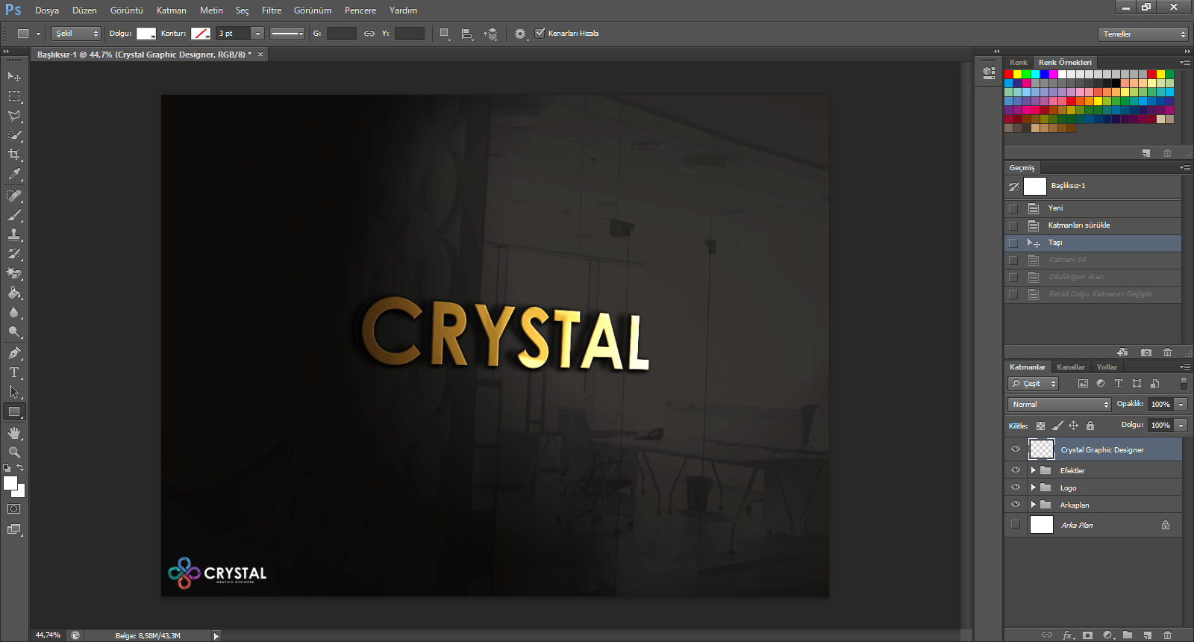Open the Katman menu
This screenshot has height=642, width=1194.
[172, 10]
